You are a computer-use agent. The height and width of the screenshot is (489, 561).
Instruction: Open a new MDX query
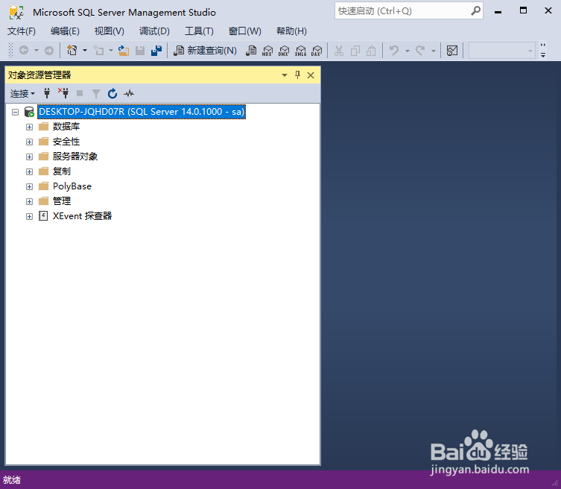(267, 51)
